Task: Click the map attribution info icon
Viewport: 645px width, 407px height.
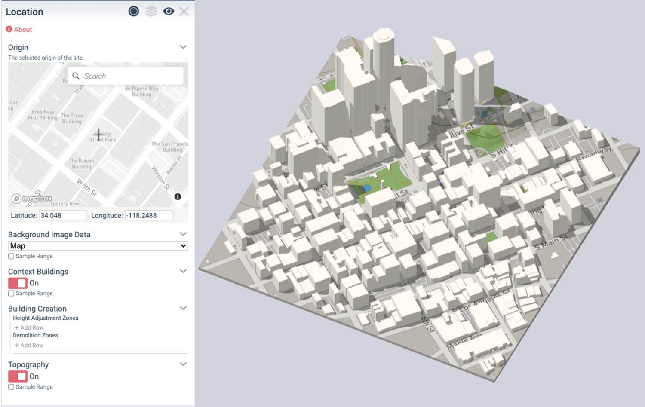Action: [178, 196]
